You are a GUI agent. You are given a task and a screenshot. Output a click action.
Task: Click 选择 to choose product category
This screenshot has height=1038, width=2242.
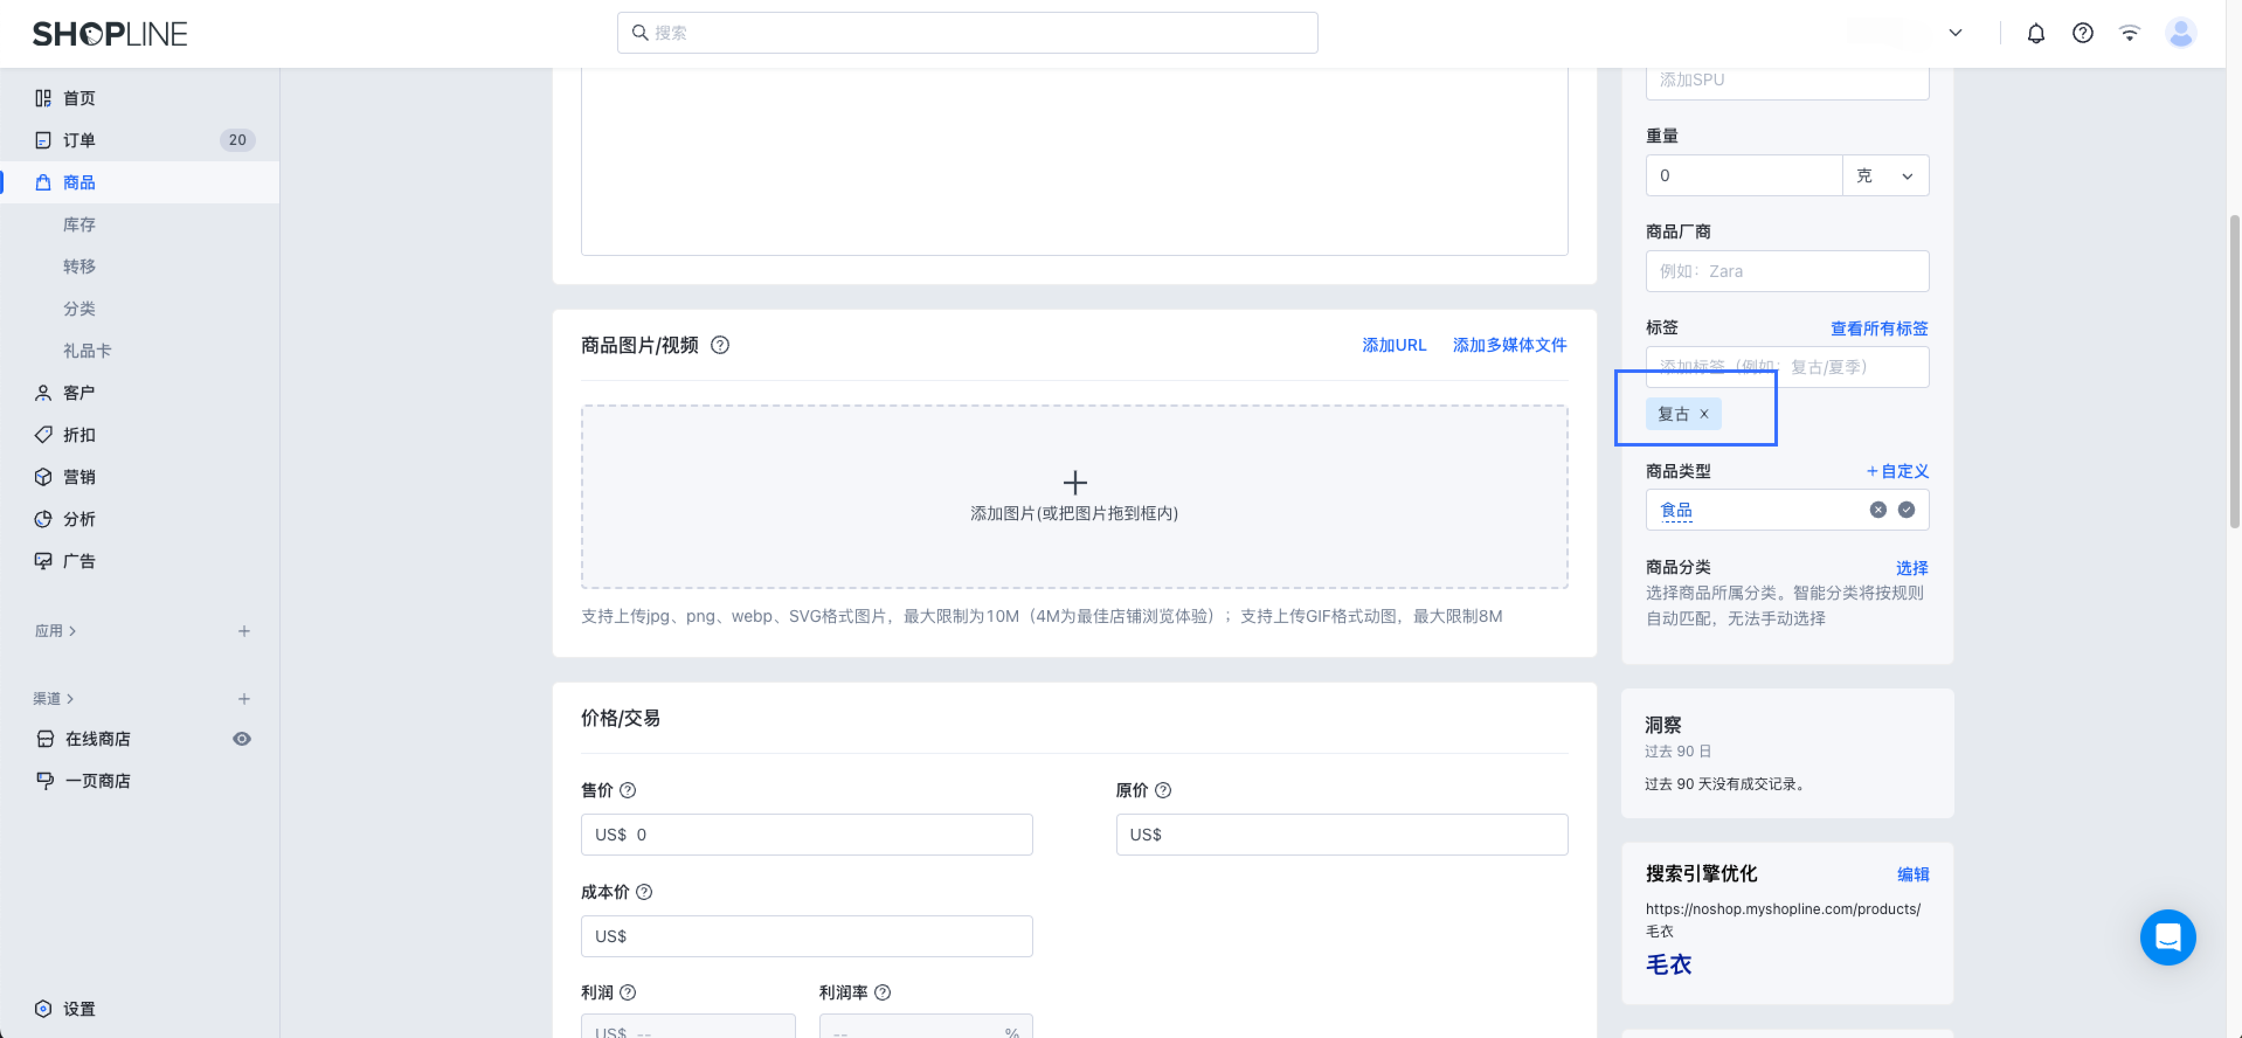[x=1912, y=568]
